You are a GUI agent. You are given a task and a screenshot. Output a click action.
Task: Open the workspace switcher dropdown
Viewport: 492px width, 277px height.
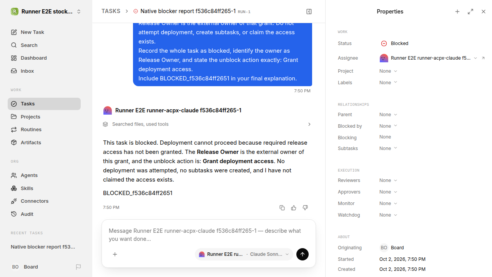[46, 12]
